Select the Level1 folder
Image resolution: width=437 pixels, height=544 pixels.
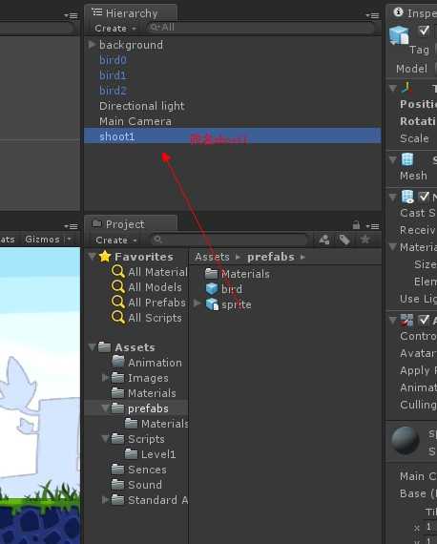150,454
